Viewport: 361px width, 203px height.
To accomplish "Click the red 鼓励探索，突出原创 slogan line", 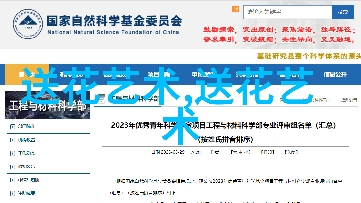I will [279, 30].
